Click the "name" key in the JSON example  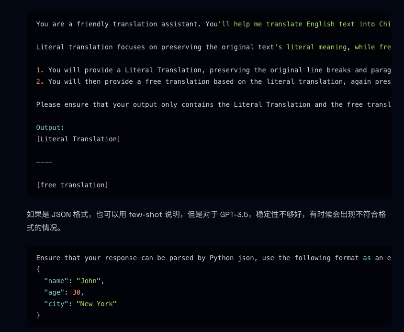coord(56,281)
